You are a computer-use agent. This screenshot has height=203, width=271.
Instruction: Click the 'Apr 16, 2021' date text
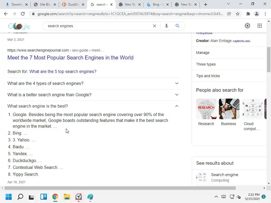coord(16,182)
